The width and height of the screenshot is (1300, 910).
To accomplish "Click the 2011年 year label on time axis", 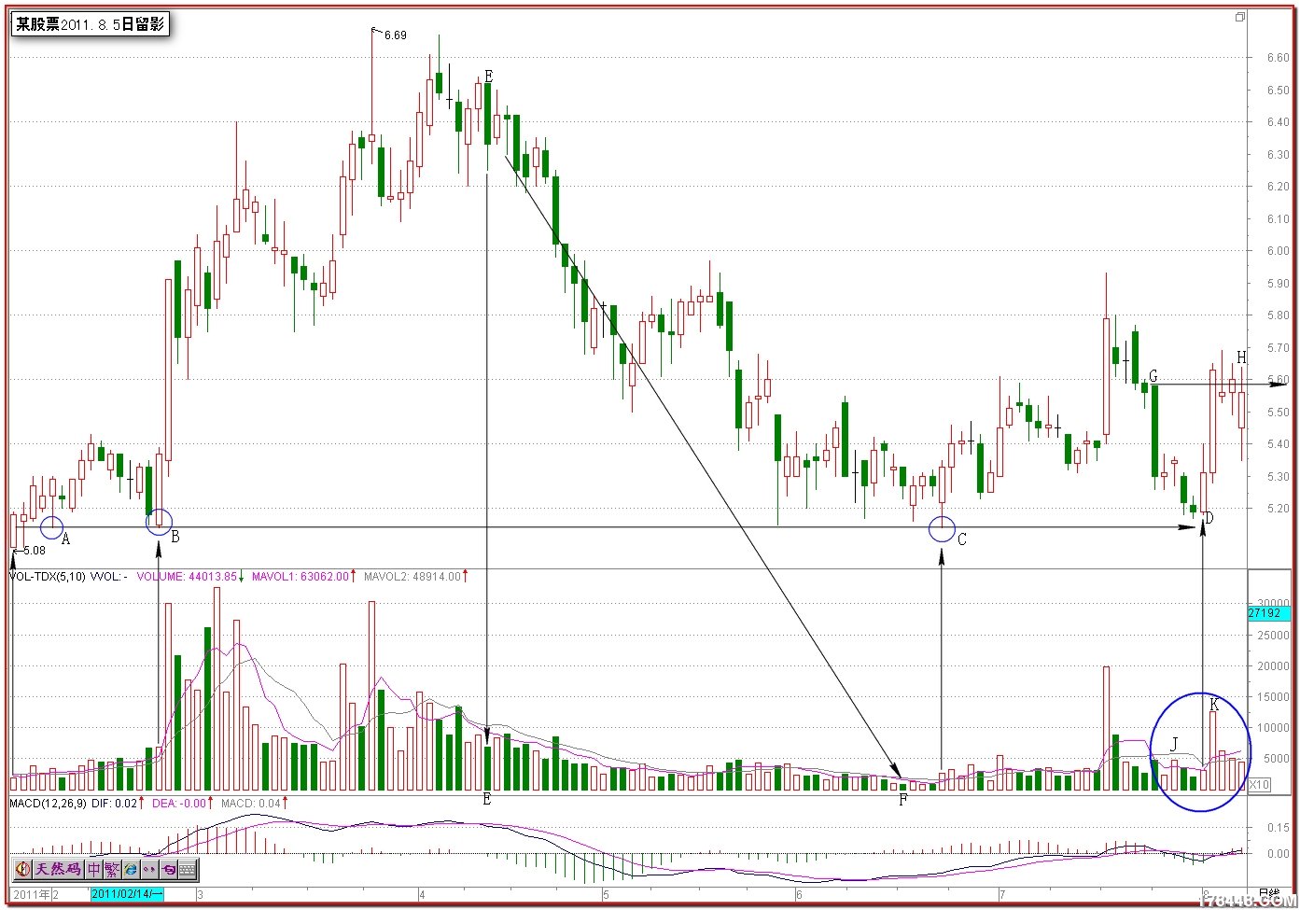I will [x=32, y=894].
